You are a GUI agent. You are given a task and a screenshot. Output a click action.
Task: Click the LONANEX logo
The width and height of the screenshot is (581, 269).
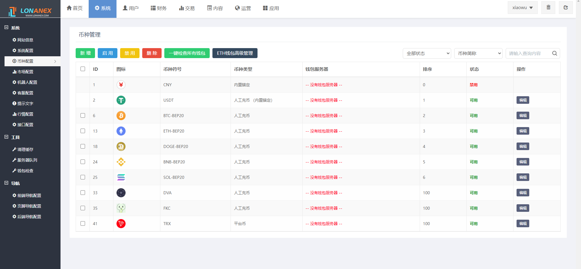[30, 11]
